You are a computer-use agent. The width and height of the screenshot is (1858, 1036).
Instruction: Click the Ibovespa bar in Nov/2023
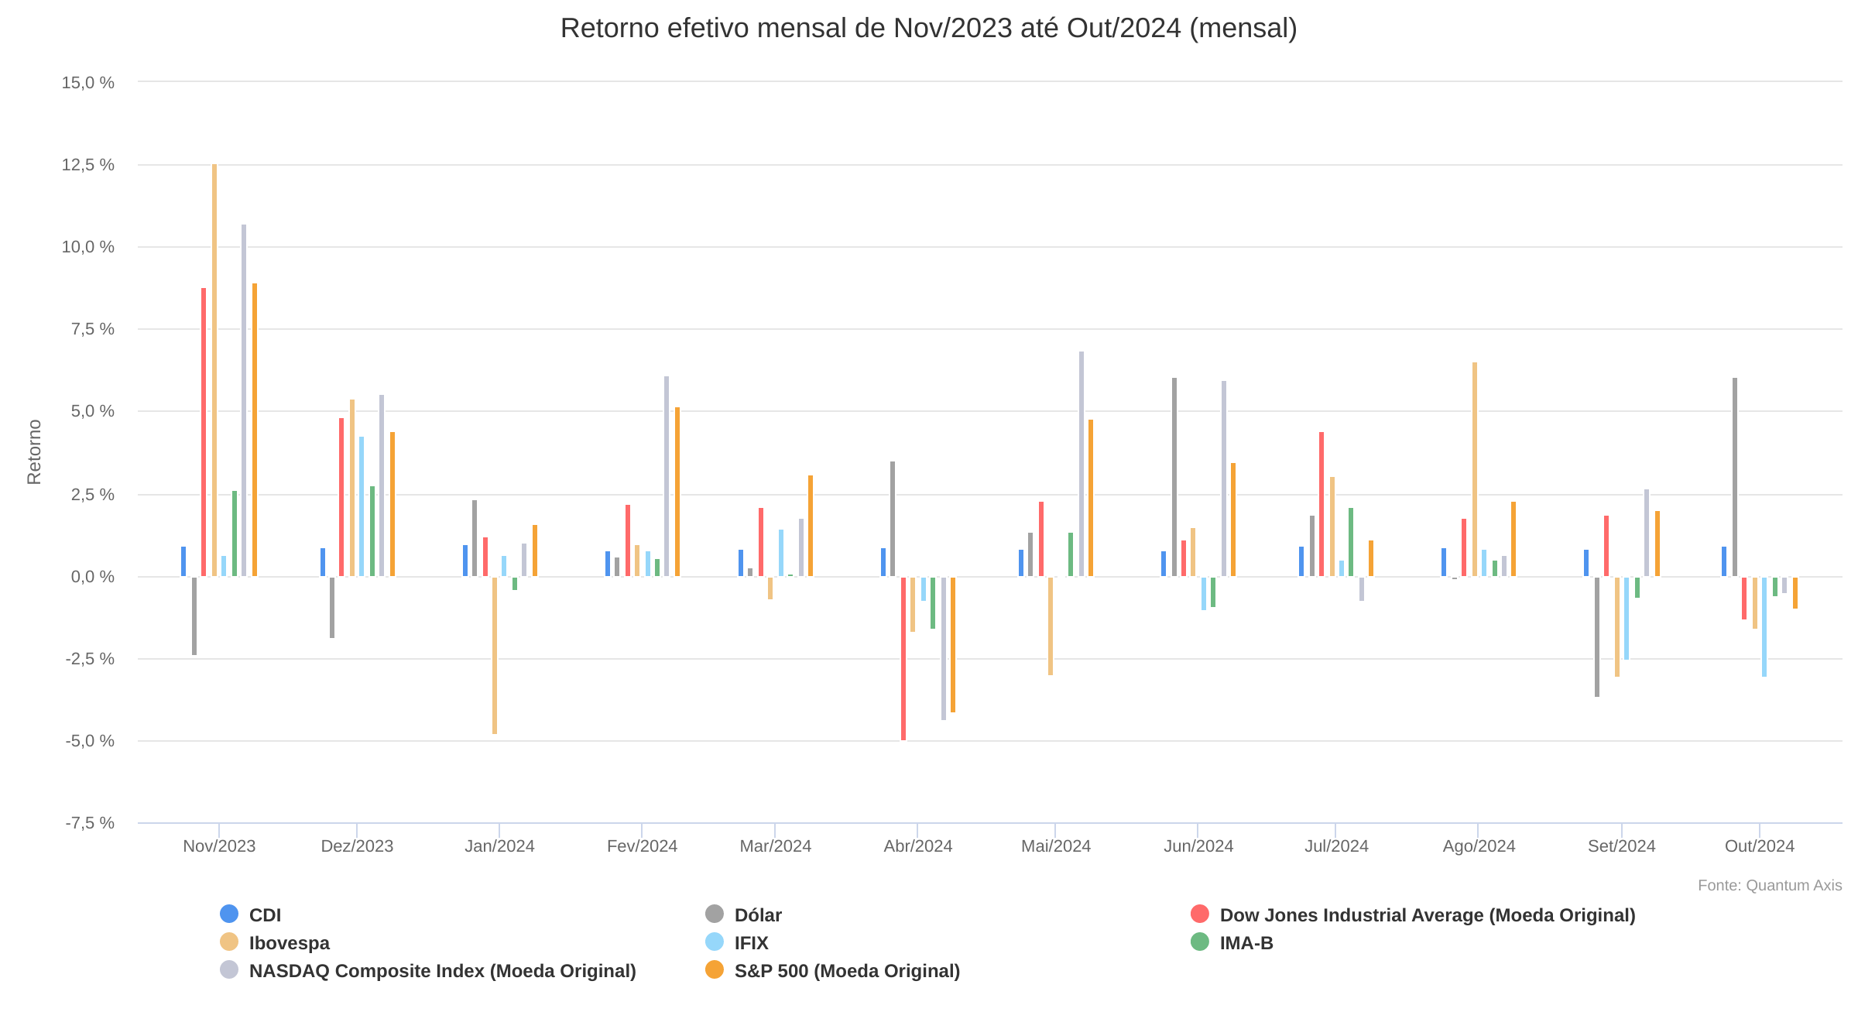214,371
